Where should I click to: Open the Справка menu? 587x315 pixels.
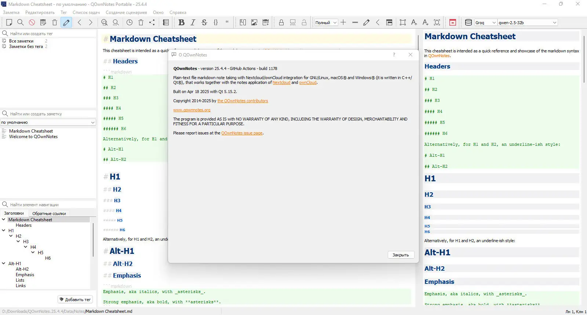coord(178,12)
